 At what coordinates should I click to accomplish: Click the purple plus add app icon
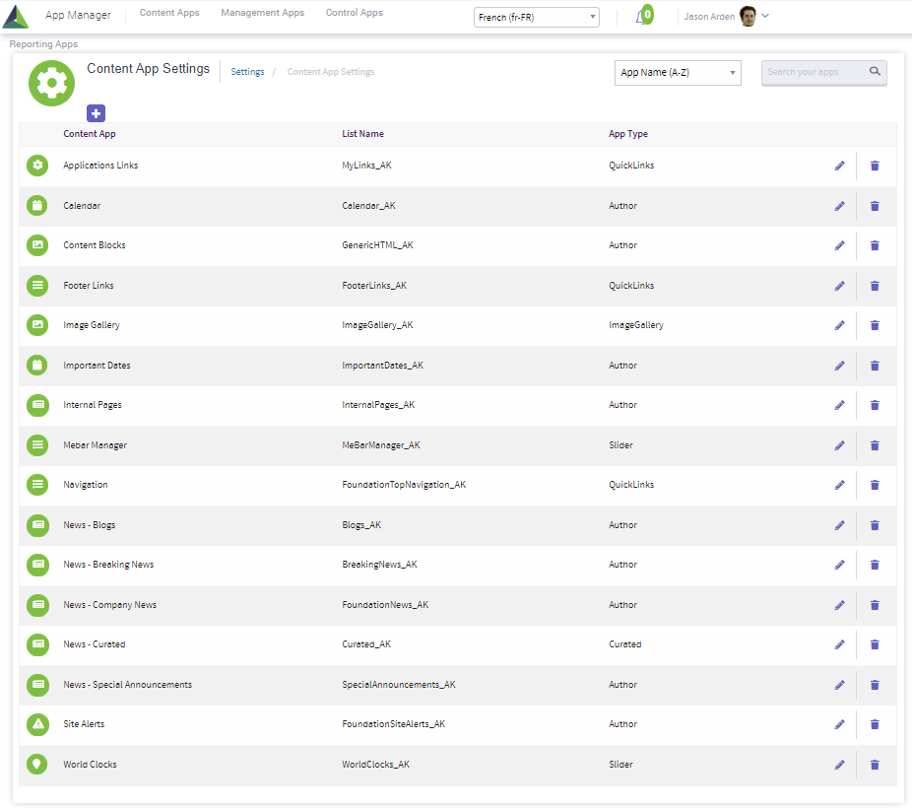96,113
